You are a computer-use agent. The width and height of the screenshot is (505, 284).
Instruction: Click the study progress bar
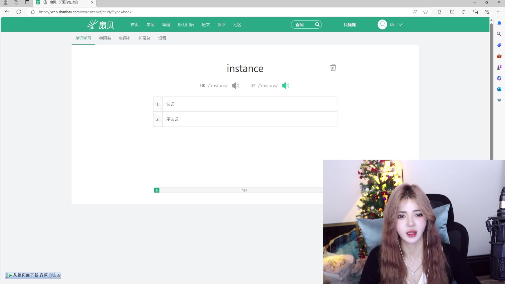coord(239,190)
